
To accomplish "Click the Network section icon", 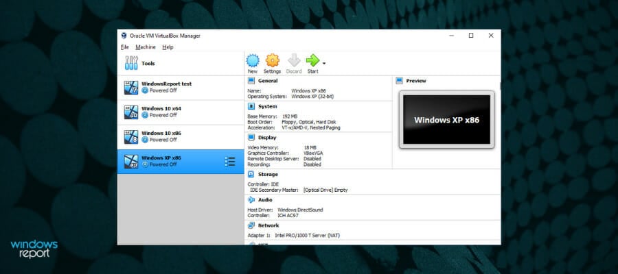I will point(251,225).
